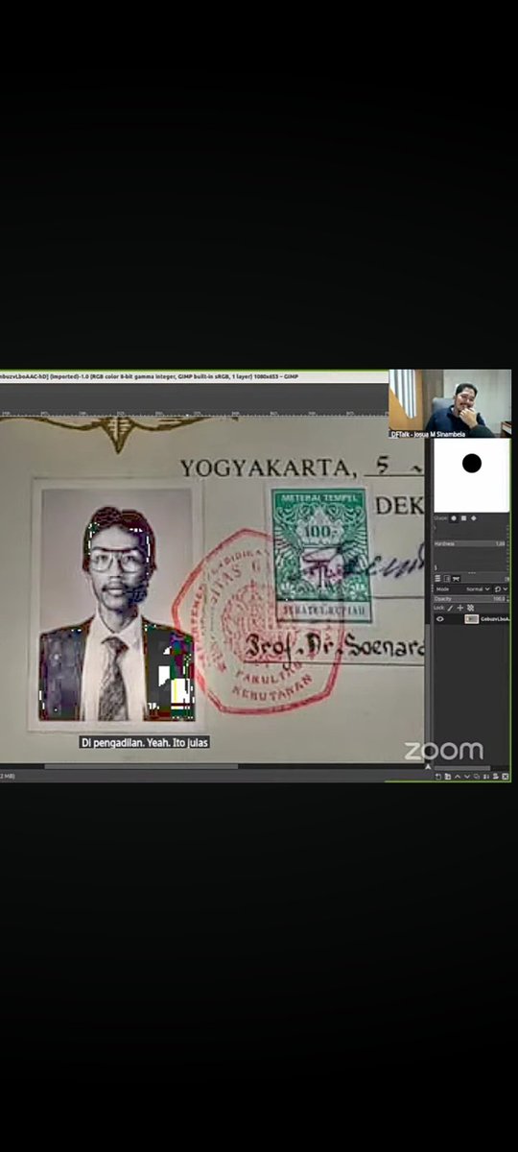Open the dock tab configuration menu

(x=506, y=578)
